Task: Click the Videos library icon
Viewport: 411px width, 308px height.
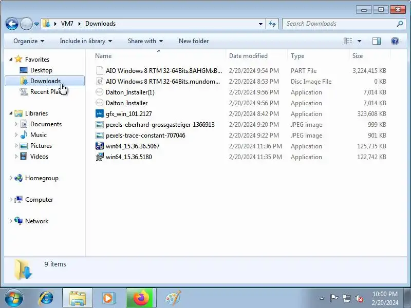Action: [x=24, y=157]
